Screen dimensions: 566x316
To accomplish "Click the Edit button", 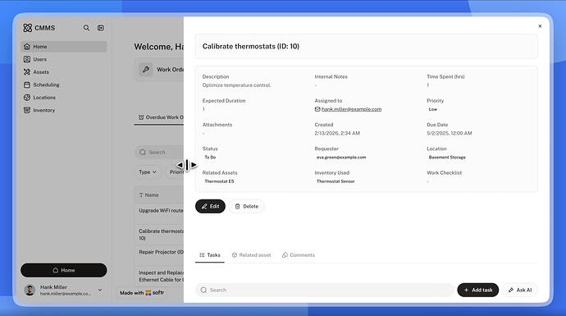I will click(x=210, y=206).
